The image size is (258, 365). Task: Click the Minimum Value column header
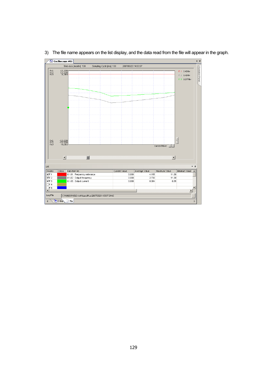tap(184, 171)
